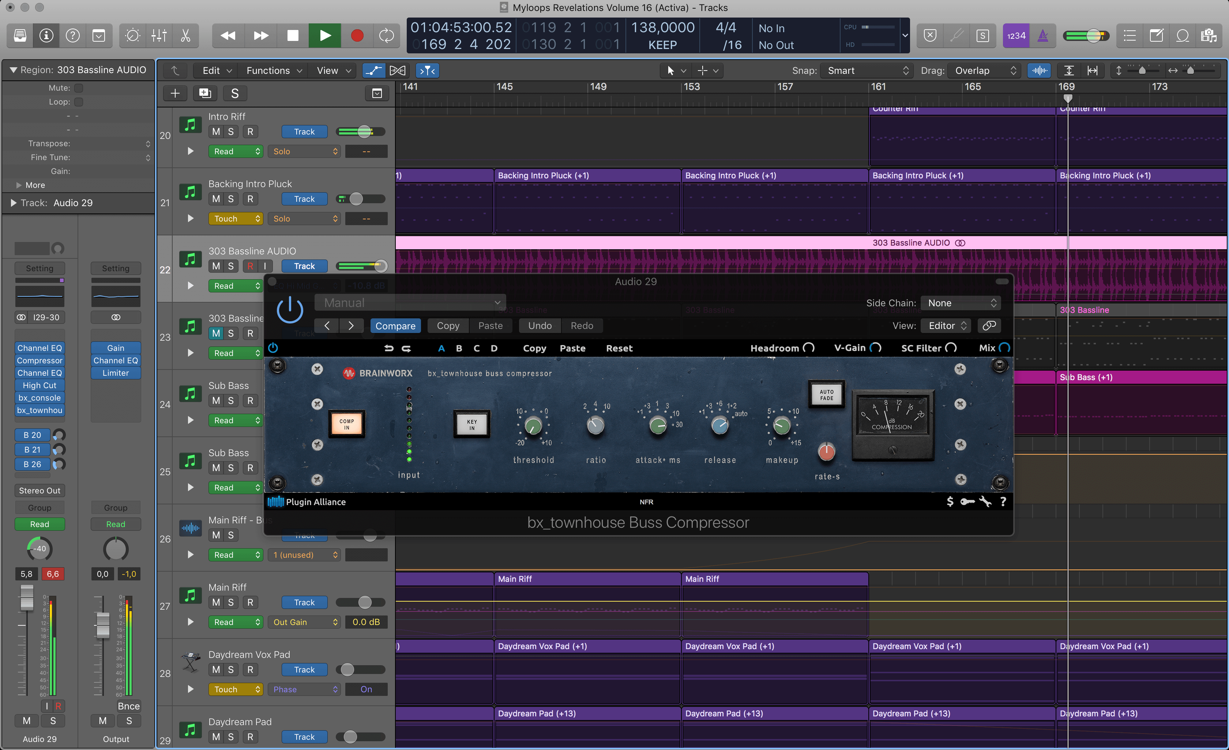Click the green Play button
The height and width of the screenshot is (750, 1229).
[325, 35]
